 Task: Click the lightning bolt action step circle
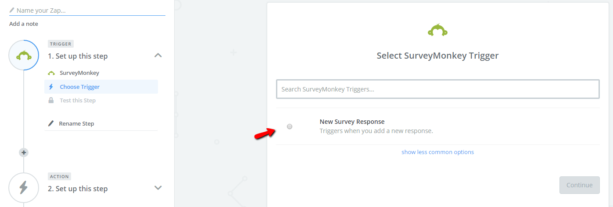point(24,188)
